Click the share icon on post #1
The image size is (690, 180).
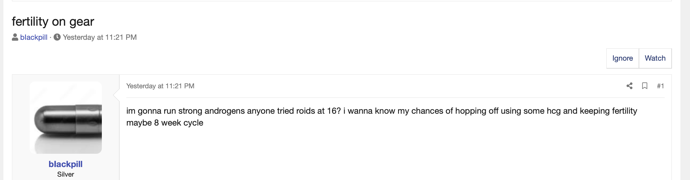(x=629, y=86)
